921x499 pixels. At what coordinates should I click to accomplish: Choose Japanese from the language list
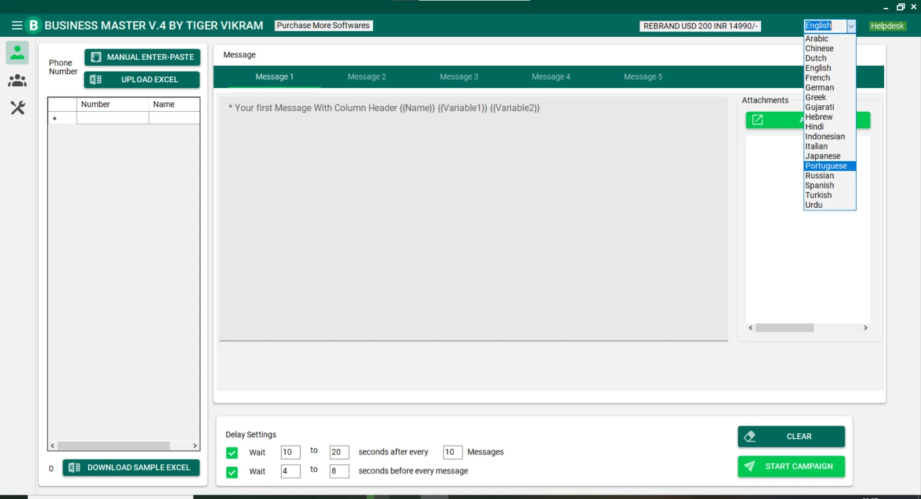[830, 156]
